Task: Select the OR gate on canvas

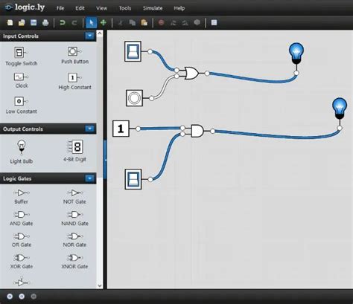Action: pyautogui.click(x=191, y=73)
